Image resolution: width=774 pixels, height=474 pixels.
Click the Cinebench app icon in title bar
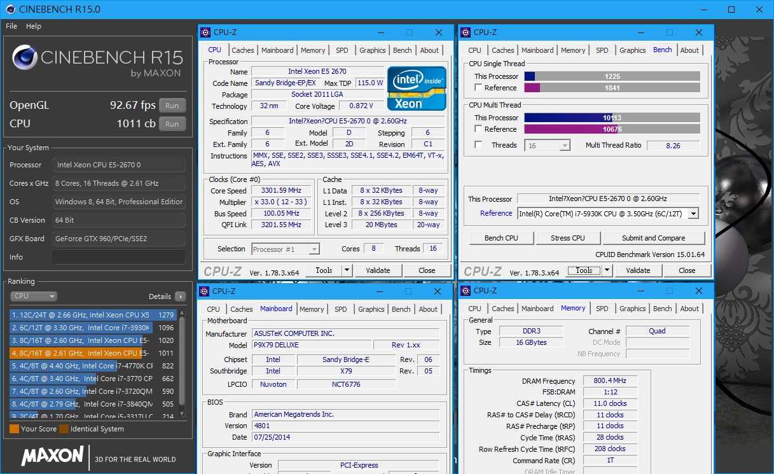click(10, 10)
